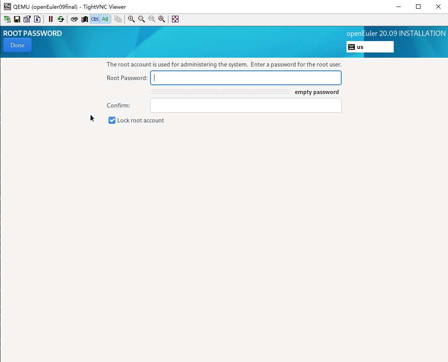Click the password strength bar
Image resolution: width=448 pixels, height=362 pixels.
(220, 92)
